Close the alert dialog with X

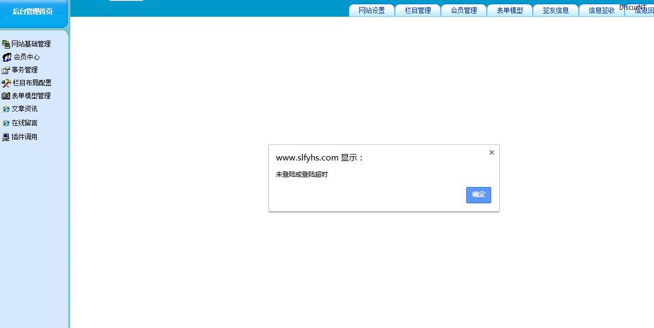pyautogui.click(x=491, y=152)
